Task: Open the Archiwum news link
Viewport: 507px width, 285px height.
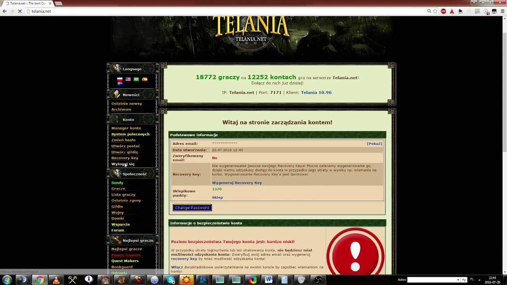Action: (x=121, y=110)
